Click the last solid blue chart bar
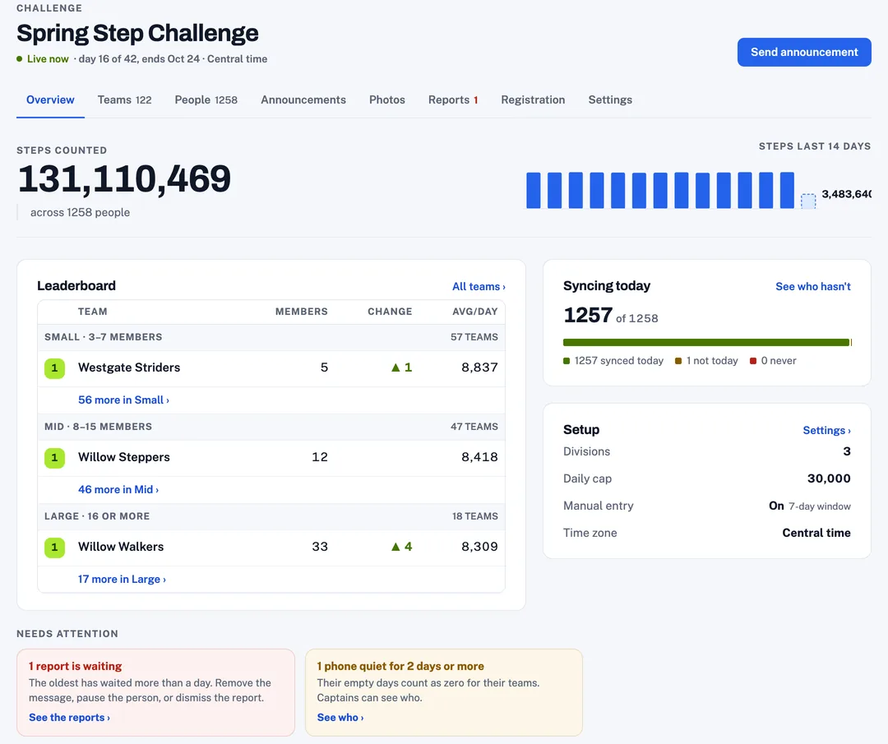888x744 pixels. pyautogui.click(x=787, y=190)
